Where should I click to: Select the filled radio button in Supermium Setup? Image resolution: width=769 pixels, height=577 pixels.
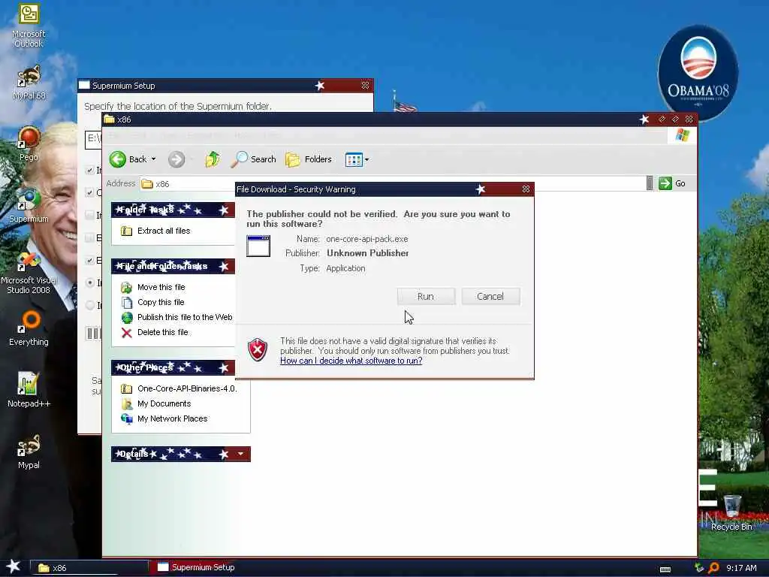coord(90,282)
